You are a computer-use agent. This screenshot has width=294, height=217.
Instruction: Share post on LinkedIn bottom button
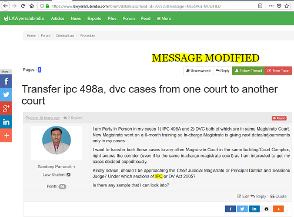coord(254,209)
